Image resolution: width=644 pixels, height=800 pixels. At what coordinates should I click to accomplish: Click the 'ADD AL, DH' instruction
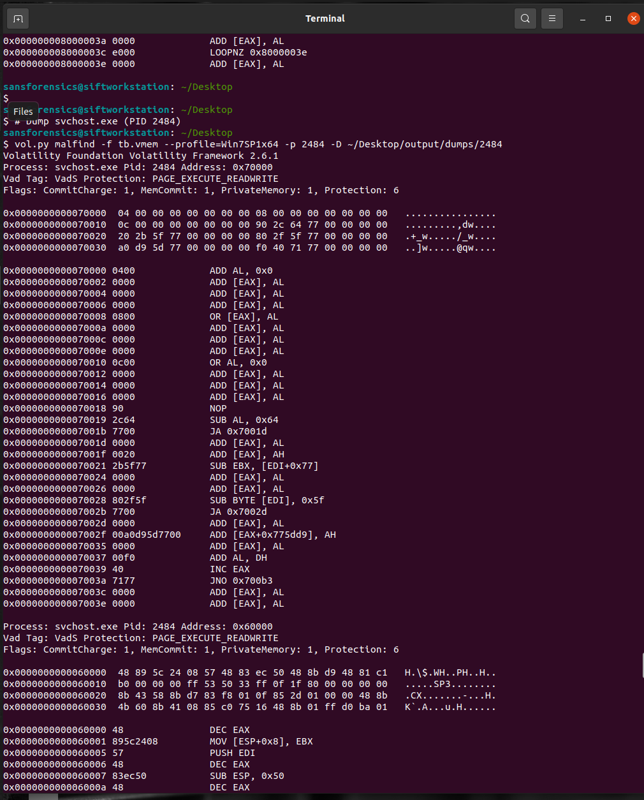(238, 558)
